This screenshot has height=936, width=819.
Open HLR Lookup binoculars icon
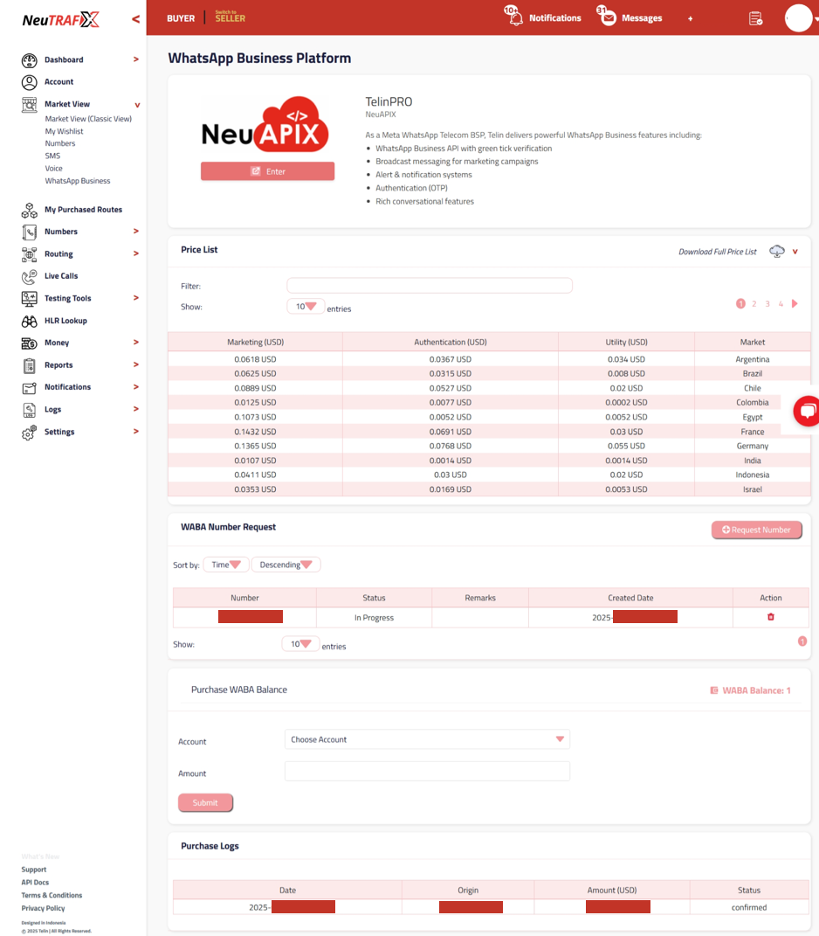[x=29, y=321]
